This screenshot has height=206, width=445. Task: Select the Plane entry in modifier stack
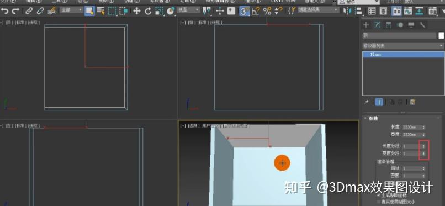(x=403, y=55)
